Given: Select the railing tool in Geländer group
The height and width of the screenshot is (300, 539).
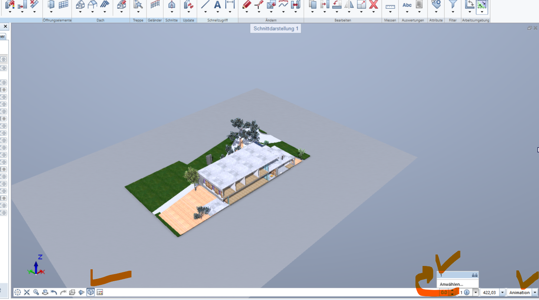Looking at the screenshot, I should point(155,4).
